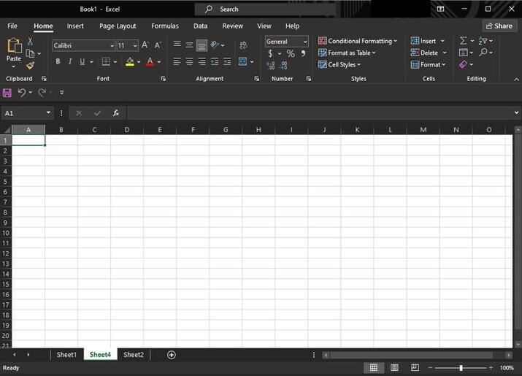Image resolution: width=522 pixels, height=376 pixels.
Task: Open the Name Box dropdown arrow
Action: pyautogui.click(x=48, y=113)
